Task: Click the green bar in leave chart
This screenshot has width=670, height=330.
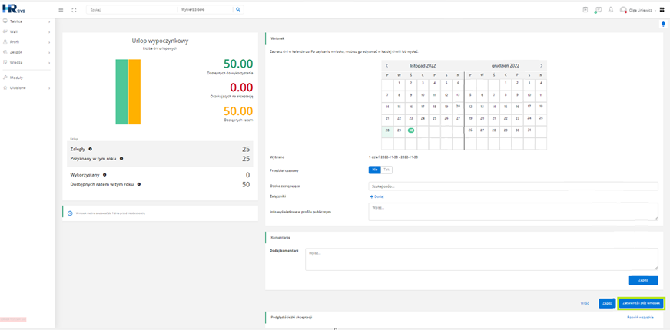Action: pyautogui.click(x=121, y=92)
